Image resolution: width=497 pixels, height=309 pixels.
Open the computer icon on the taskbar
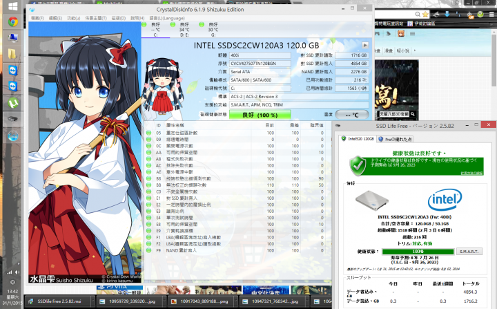coord(12,38)
